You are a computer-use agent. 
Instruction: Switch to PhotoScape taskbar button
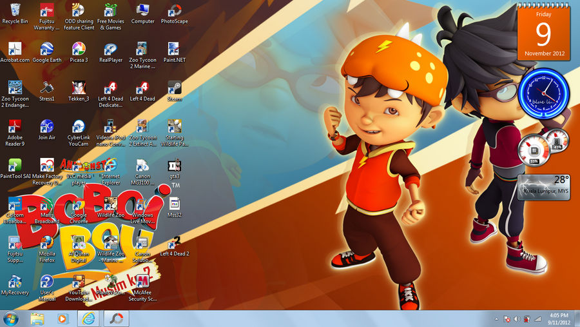point(117,319)
